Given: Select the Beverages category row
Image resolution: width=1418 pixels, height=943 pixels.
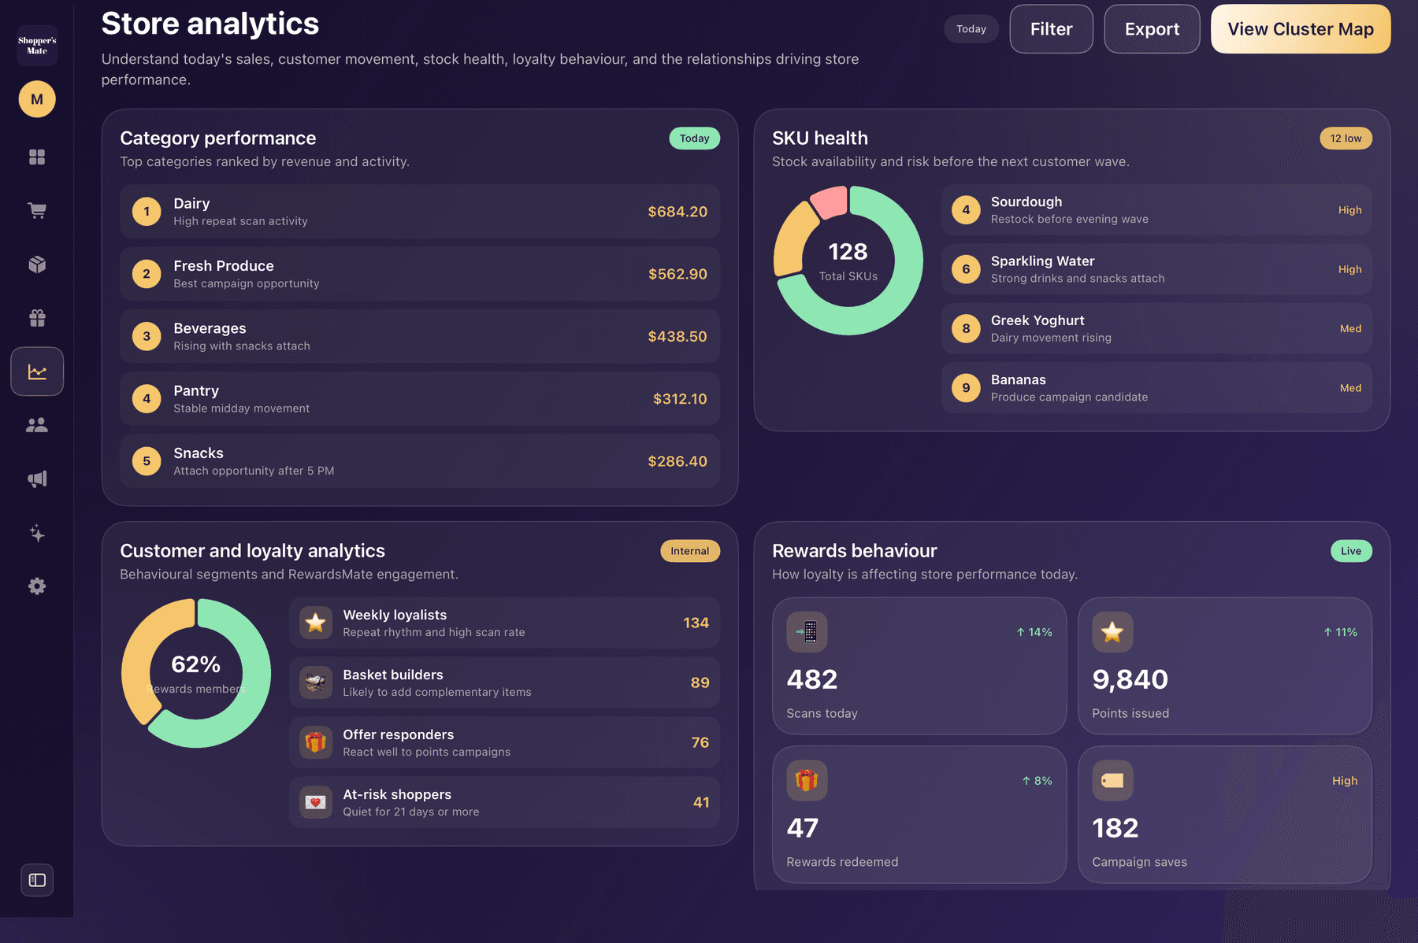Looking at the screenshot, I should coord(420,336).
